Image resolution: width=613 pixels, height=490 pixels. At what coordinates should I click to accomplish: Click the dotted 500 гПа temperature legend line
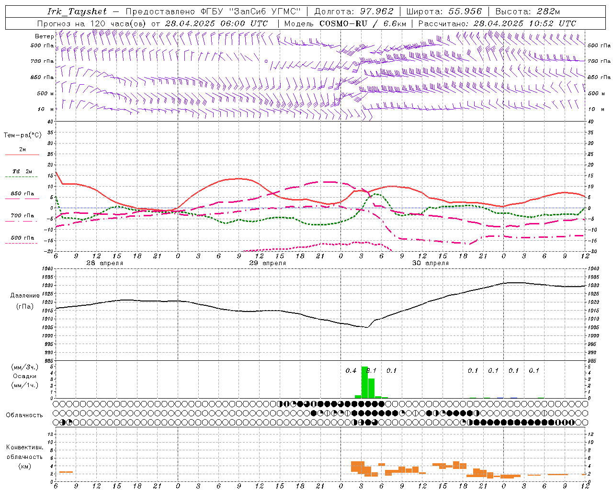(x=22, y=244)
